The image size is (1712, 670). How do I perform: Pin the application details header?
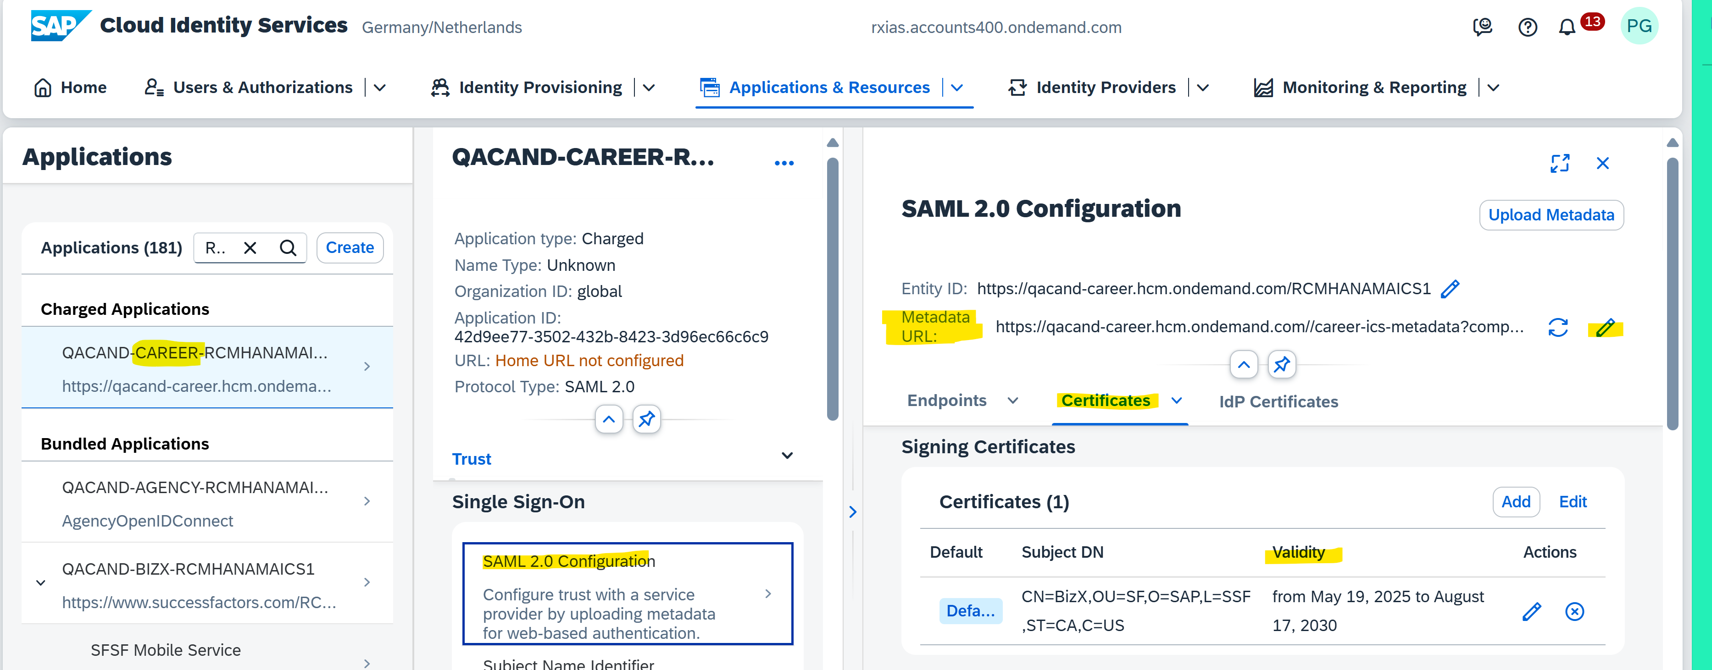pos(646,419)
